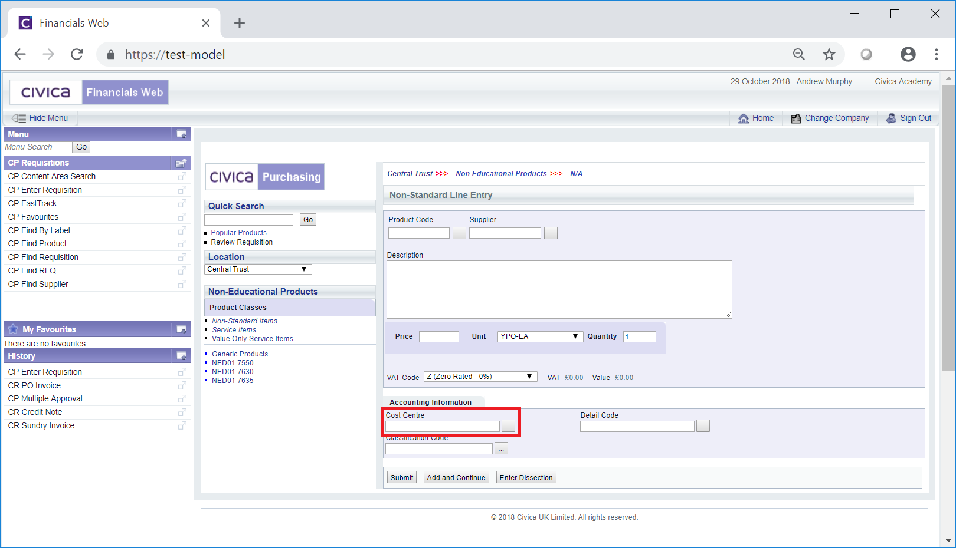Click the Sign Out person icon
The height and width of the screenshot is (548, 956).
[x=891, y=118]
